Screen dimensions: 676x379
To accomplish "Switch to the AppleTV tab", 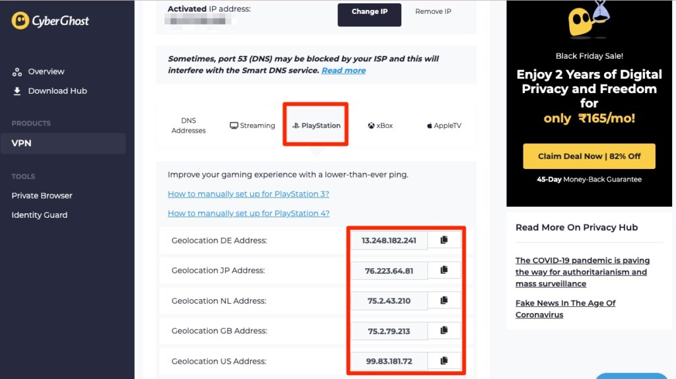I will [444, 125].
